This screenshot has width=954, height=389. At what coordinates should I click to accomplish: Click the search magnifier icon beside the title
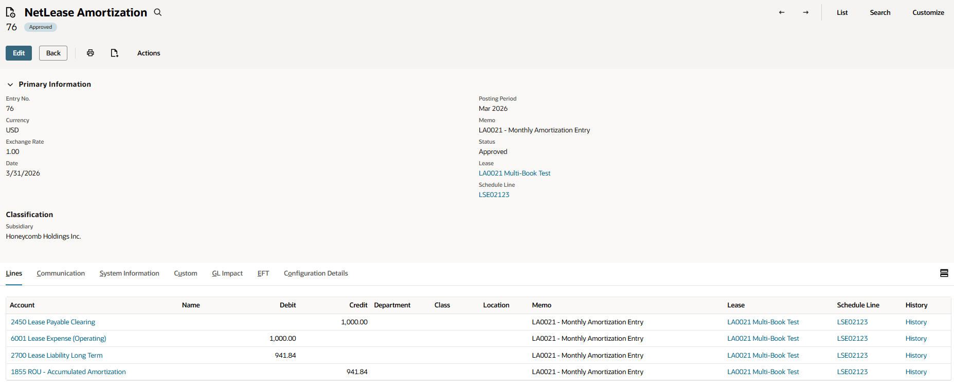pyautogui.click(x=158, y=12)
